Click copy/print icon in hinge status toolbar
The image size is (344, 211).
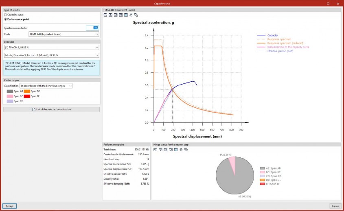(x=186, y=150)
